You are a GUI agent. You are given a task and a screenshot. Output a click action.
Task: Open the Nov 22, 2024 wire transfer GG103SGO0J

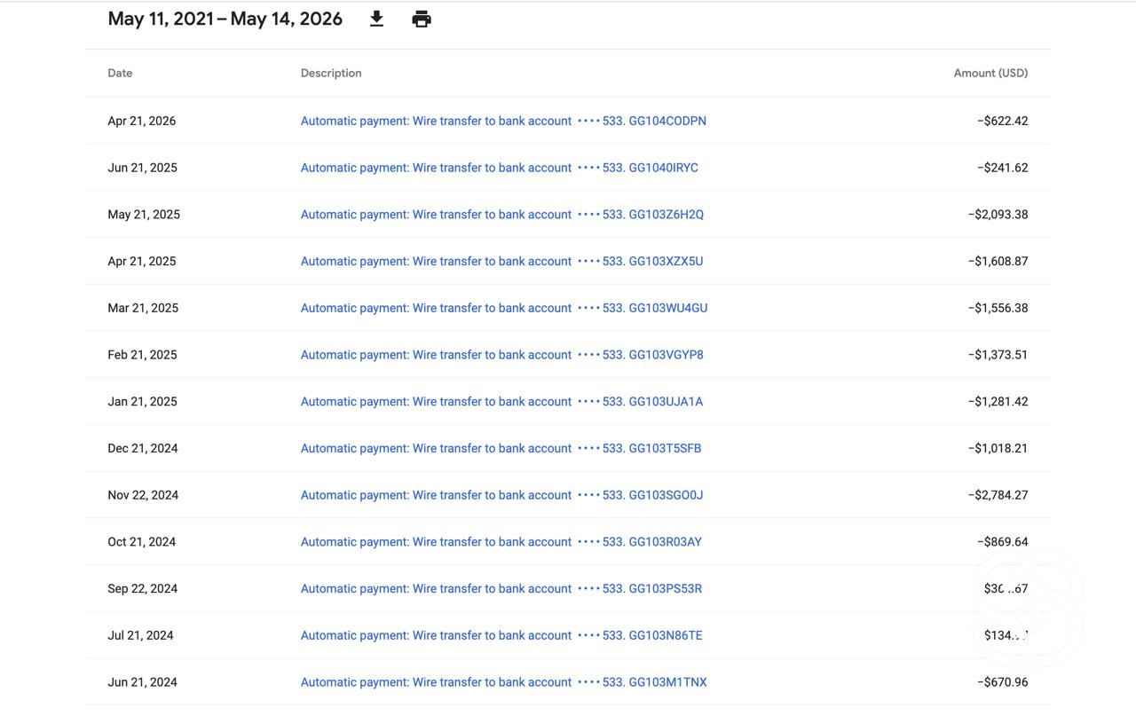501,495
